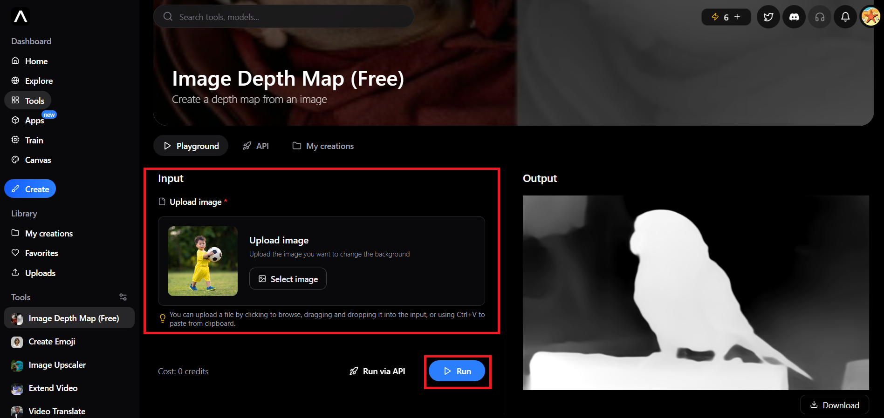Click the Select image button

288,279
